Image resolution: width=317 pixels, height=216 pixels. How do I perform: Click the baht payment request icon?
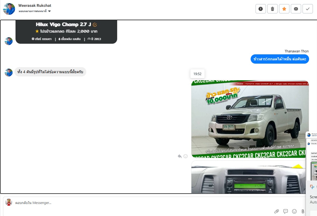coord(303,211)
